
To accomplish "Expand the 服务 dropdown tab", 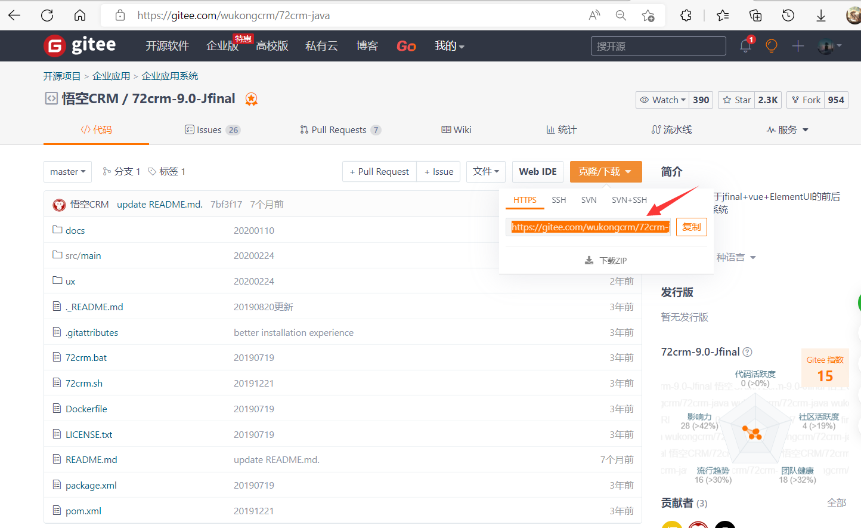I will coord(787,130).
